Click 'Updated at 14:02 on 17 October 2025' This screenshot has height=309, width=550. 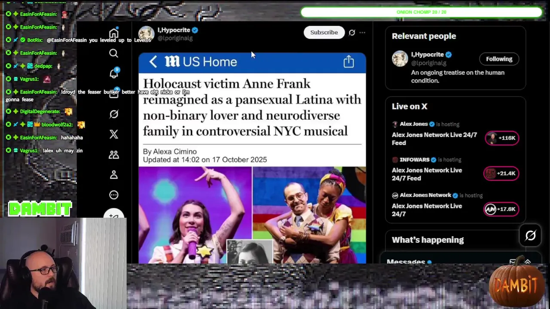tap(205, 160)
